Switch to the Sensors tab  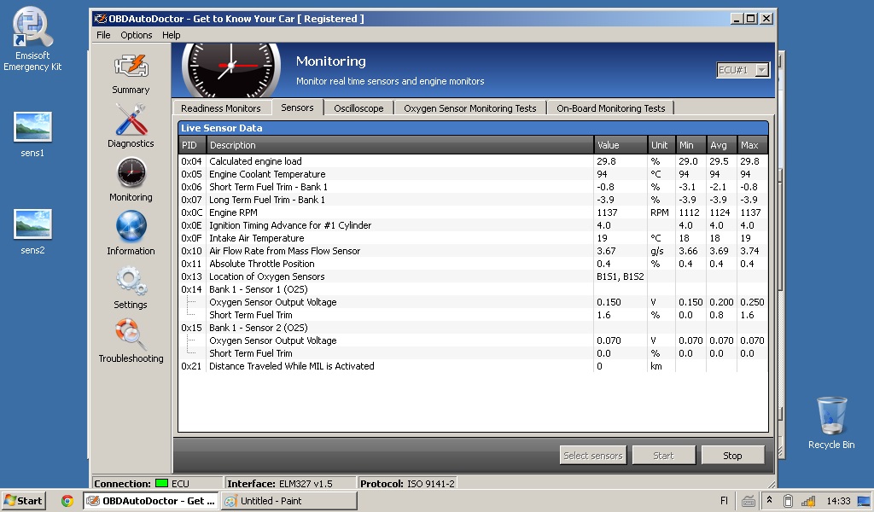click(x=297, y=108)
